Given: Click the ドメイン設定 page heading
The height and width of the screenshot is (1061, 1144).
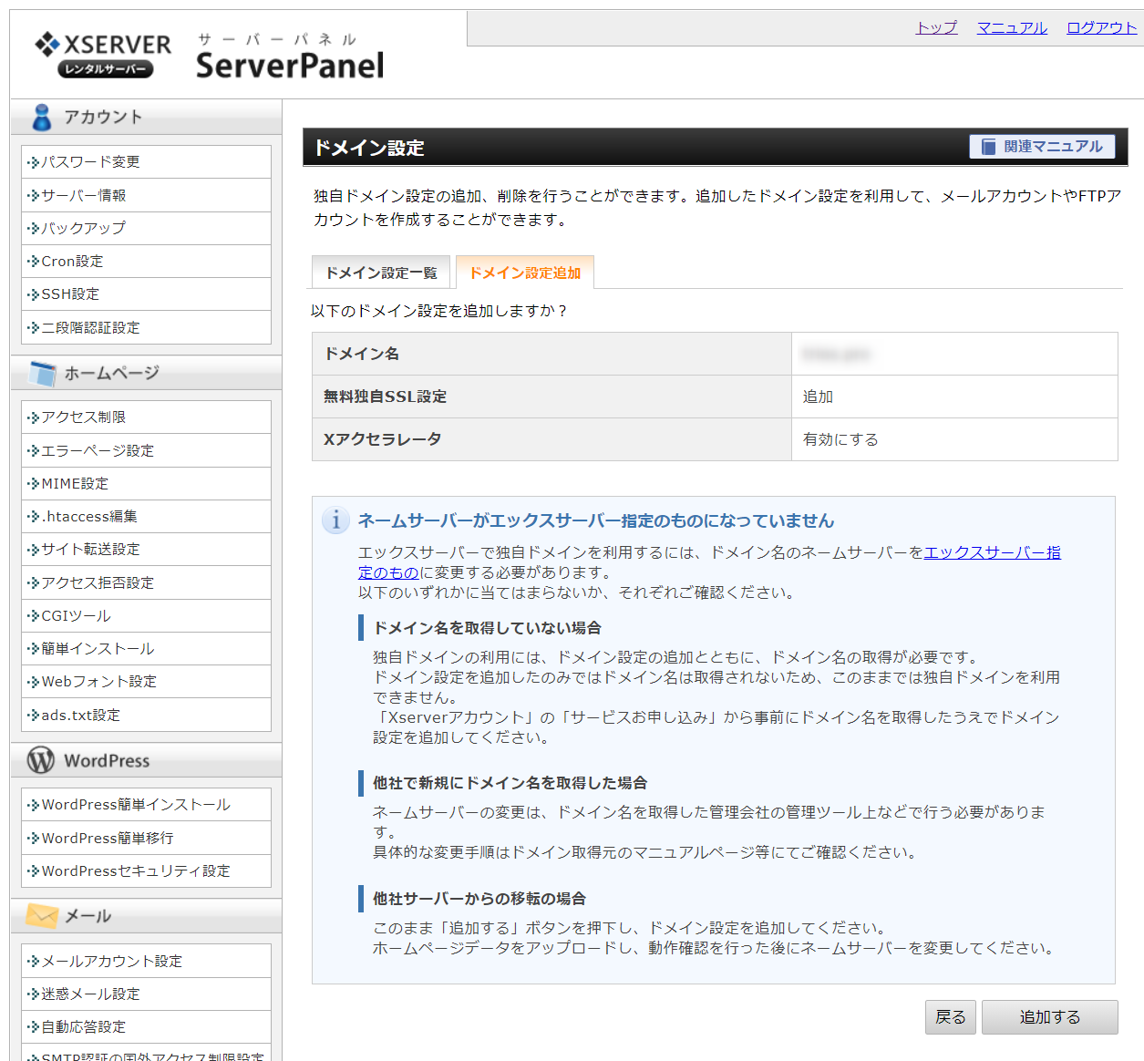Looking at the screenshot, I should tap(369, 148).
